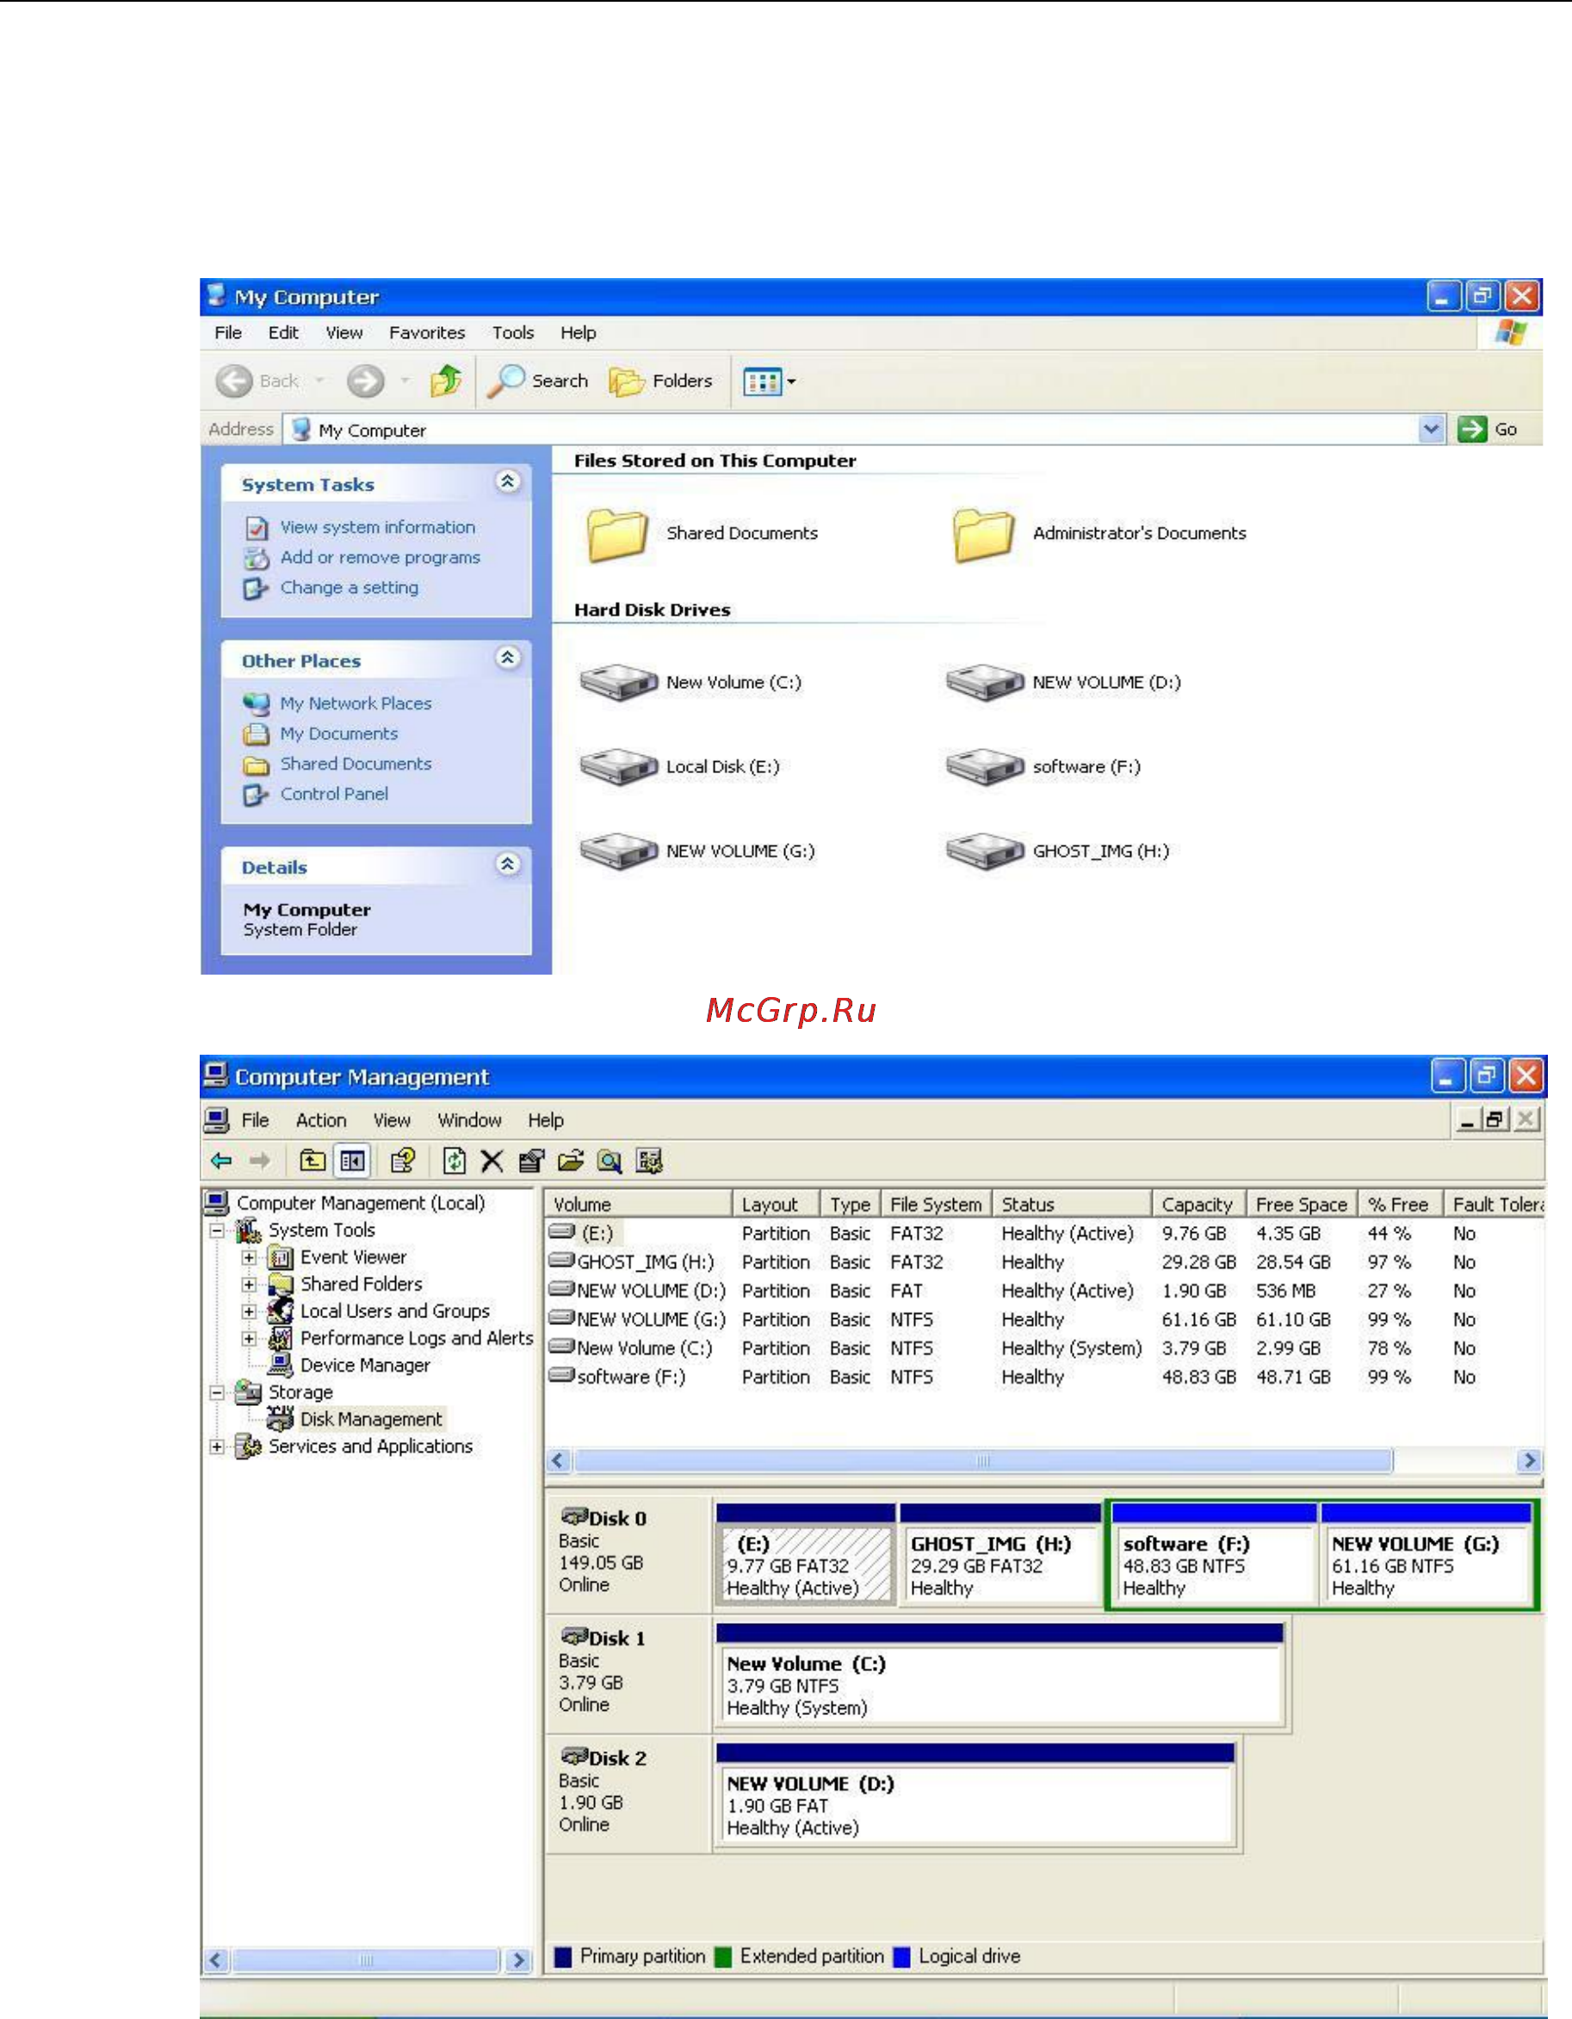Click the Forward arrow in My Computer
This screenshot has height=2019, width=1572.
tap(366, 380)
